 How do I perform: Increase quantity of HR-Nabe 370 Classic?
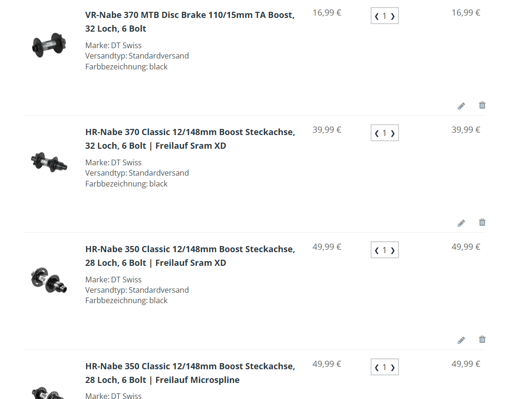pyautogui.click(x=393, y=134)
